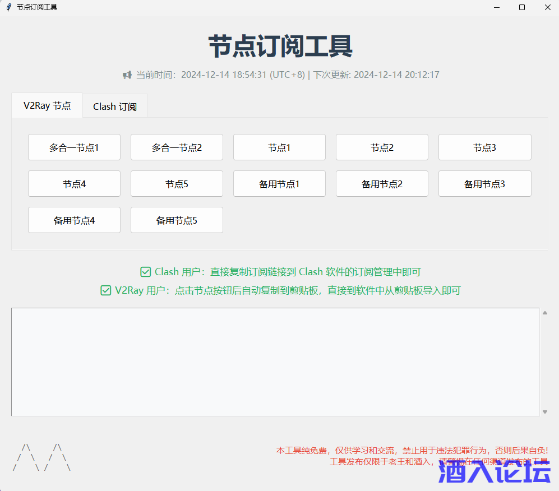Click inside the empty output text area
This screenshot has width=559, height=491.
(275, 362)
